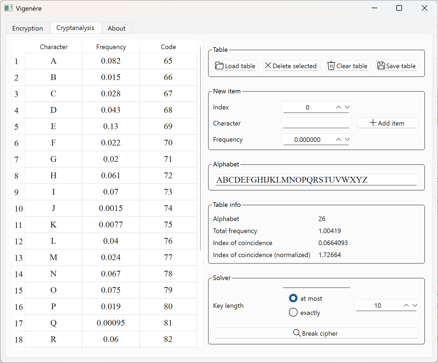
Task: Increase the Frequency value with up arrow
Action: tap(339, 139)
